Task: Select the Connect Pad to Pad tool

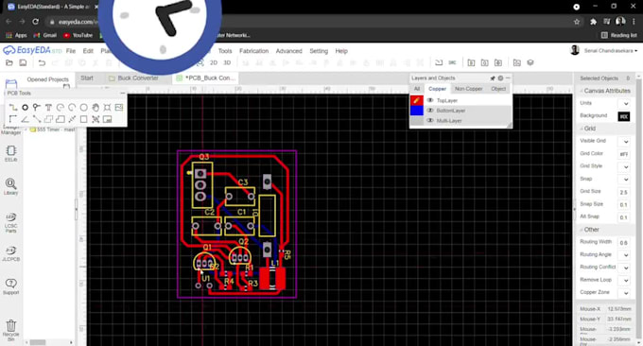Action: (x=37, y=119)
